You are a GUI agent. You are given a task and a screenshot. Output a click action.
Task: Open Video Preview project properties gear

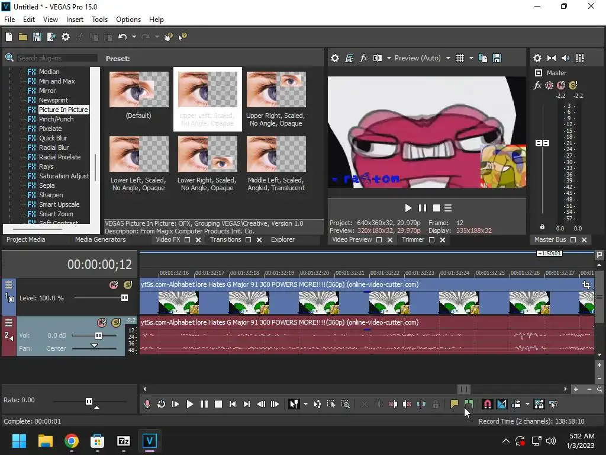pyautogui.click(x=335, y=58)
